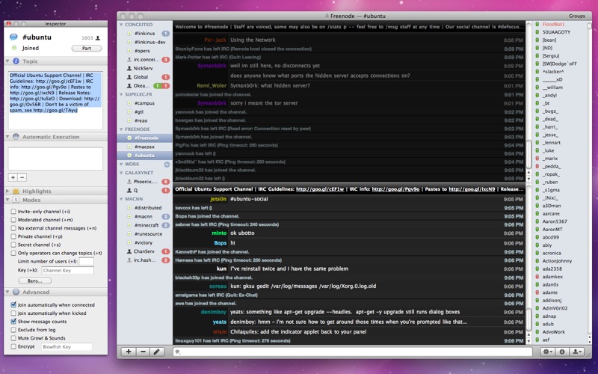Click the red status icon next to _marix

[537, 158]
